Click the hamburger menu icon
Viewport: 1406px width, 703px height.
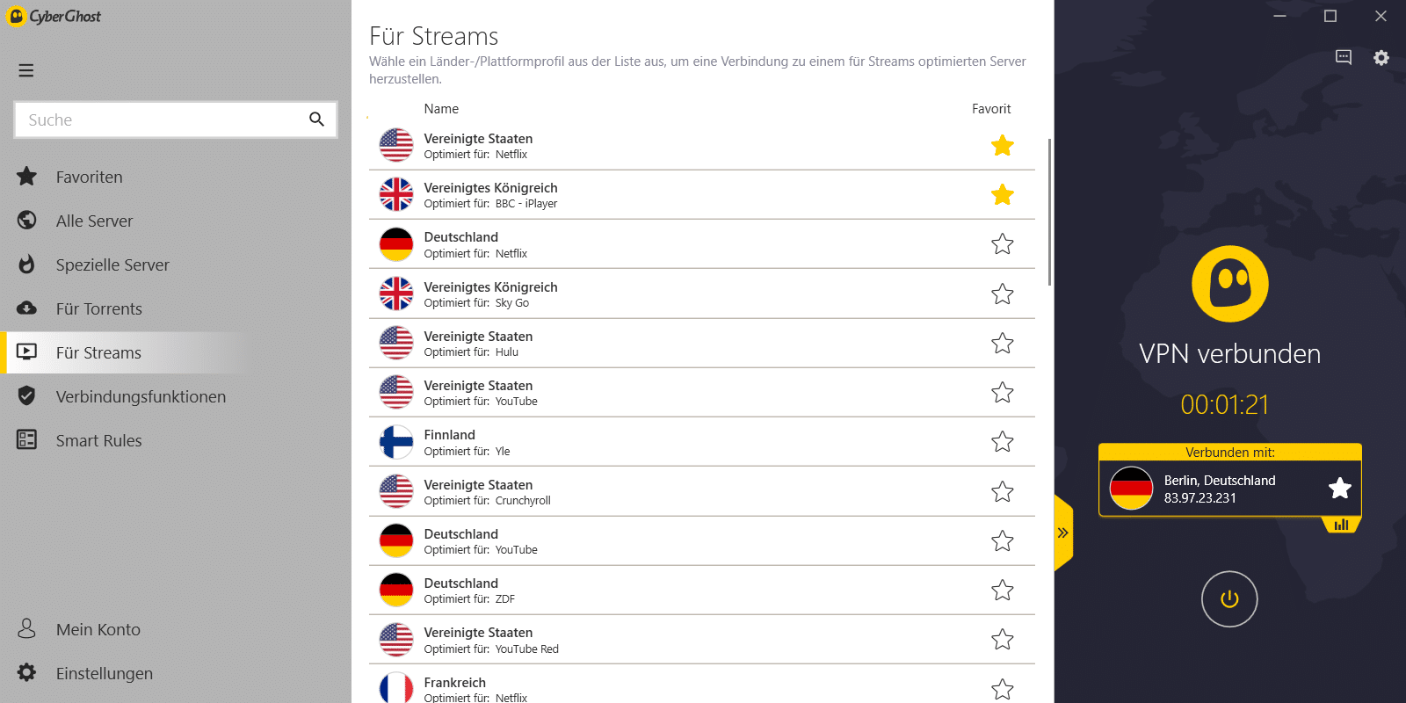tap(26, 70)
